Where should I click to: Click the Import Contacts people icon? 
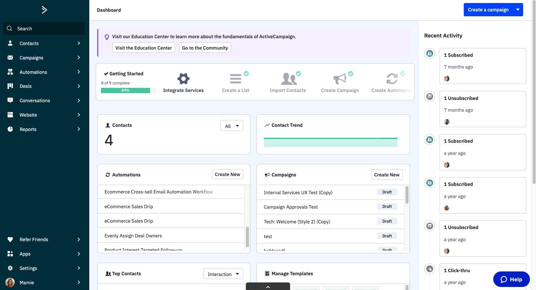click(x=289, y=79)
